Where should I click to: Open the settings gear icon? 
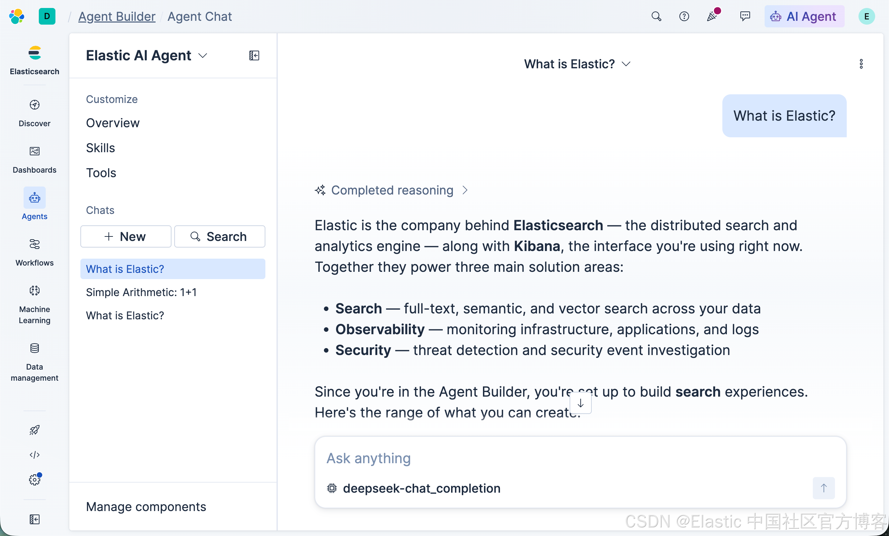(35, 479)
